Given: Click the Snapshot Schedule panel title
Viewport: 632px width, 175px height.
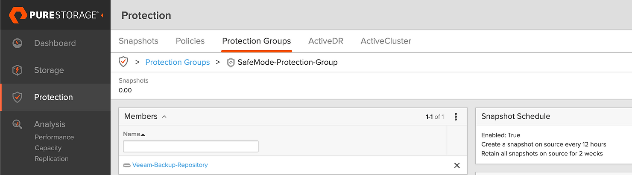Looking at the screenshot, I should (x=515, y=116).
